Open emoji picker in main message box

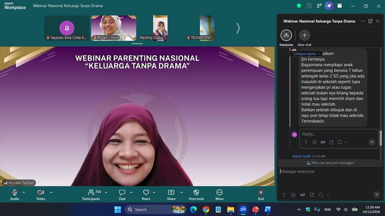[x=293, y=195]
